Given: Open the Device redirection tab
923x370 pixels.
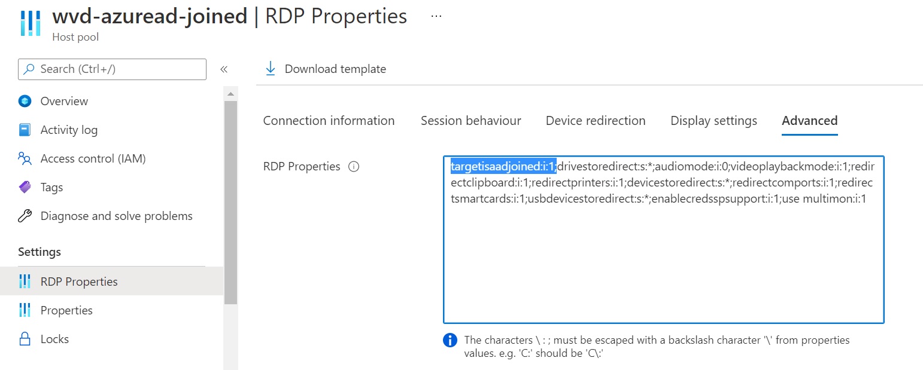Looking at the screenshot, I should pyautogui.click(x=596, y=121).
